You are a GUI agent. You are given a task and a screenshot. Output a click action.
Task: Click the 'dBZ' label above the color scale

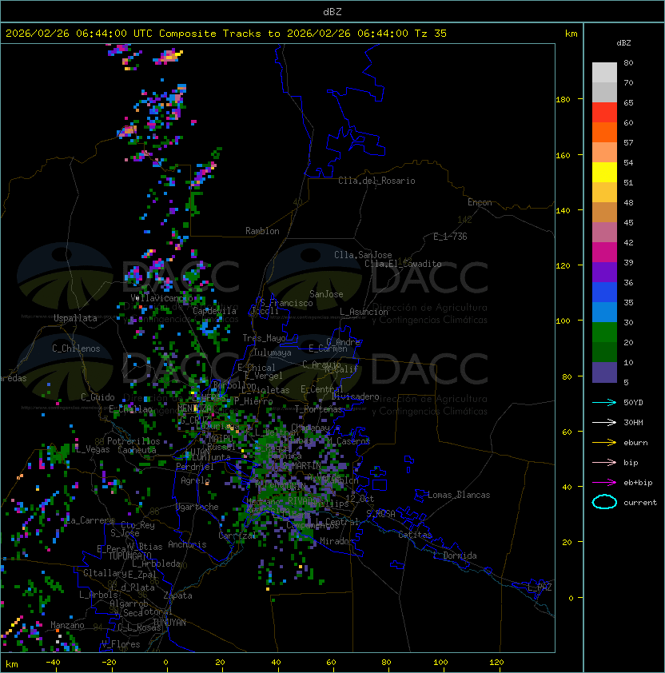623,43
